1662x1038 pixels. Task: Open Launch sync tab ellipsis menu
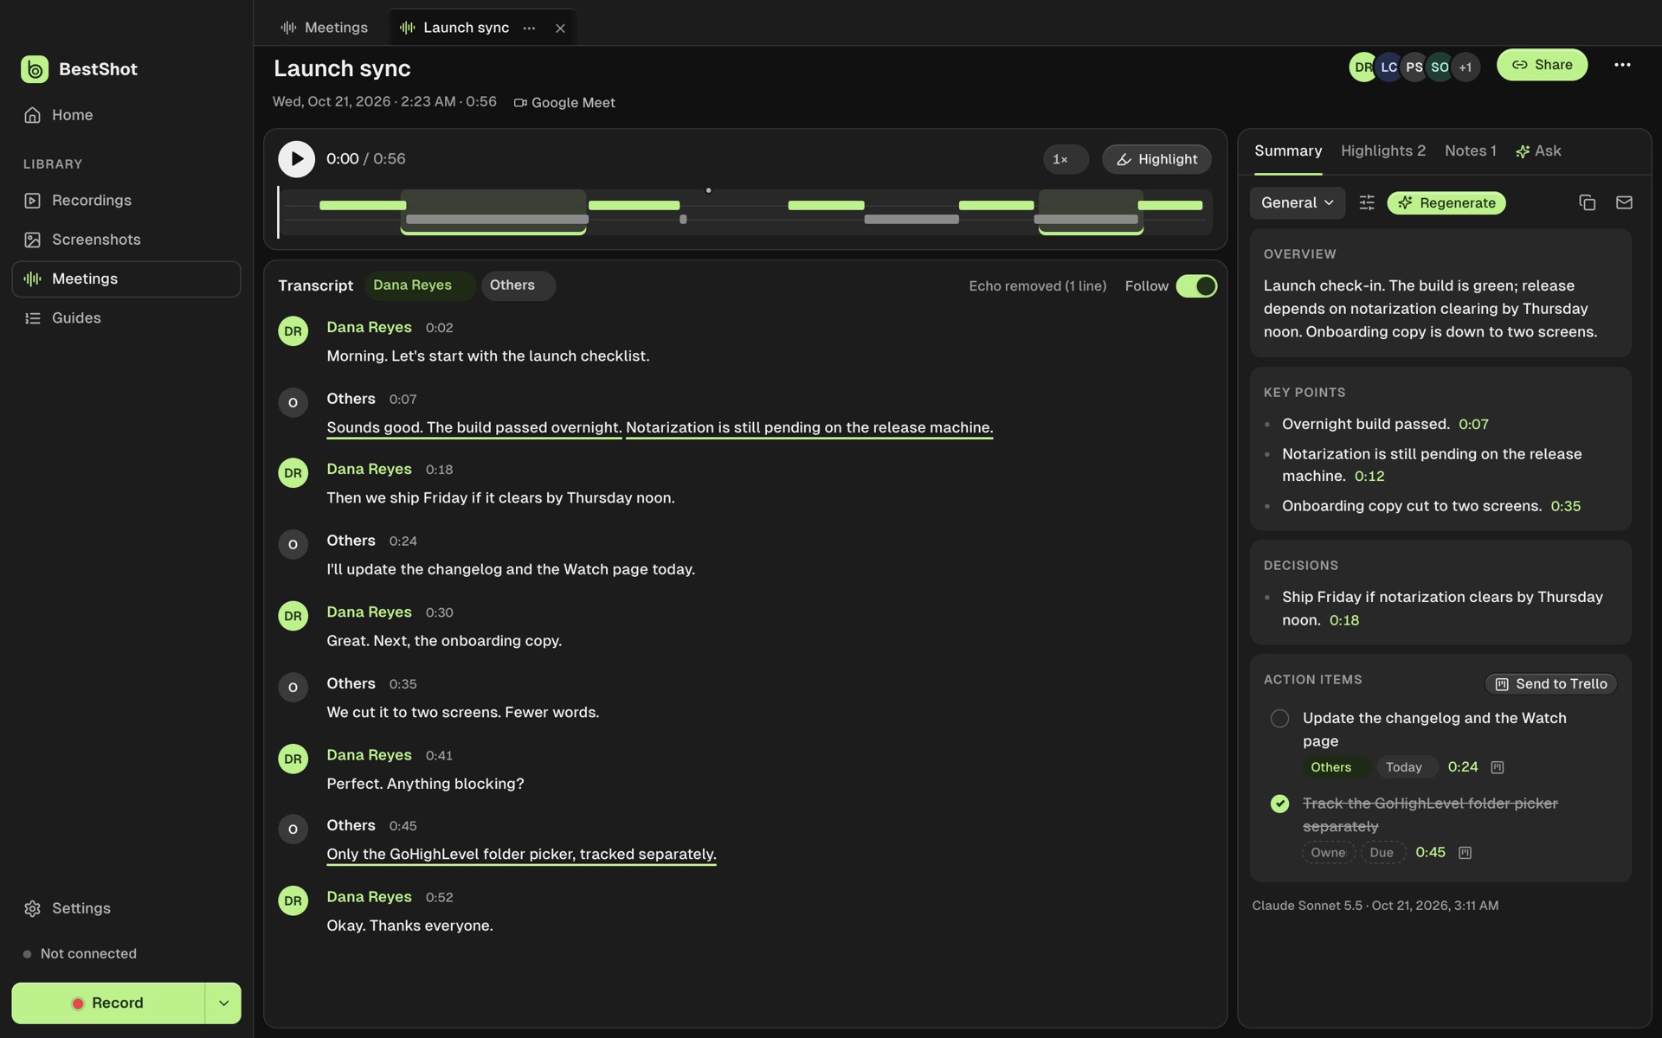529,28
